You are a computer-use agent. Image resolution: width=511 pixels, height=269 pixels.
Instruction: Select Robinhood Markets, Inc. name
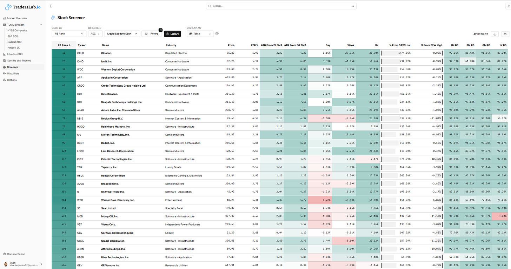pyautogui.click(x=116, y=127)
